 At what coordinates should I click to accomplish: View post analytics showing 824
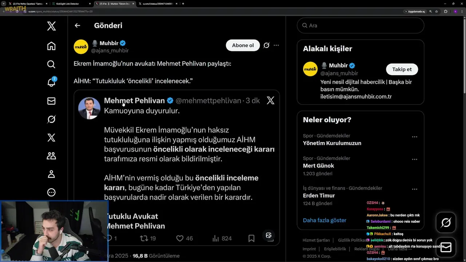click(222, 238)
